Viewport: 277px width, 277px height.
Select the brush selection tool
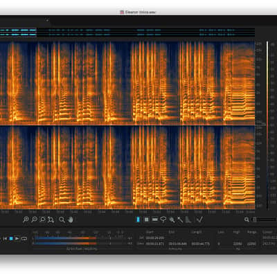[x=172, y=220]
